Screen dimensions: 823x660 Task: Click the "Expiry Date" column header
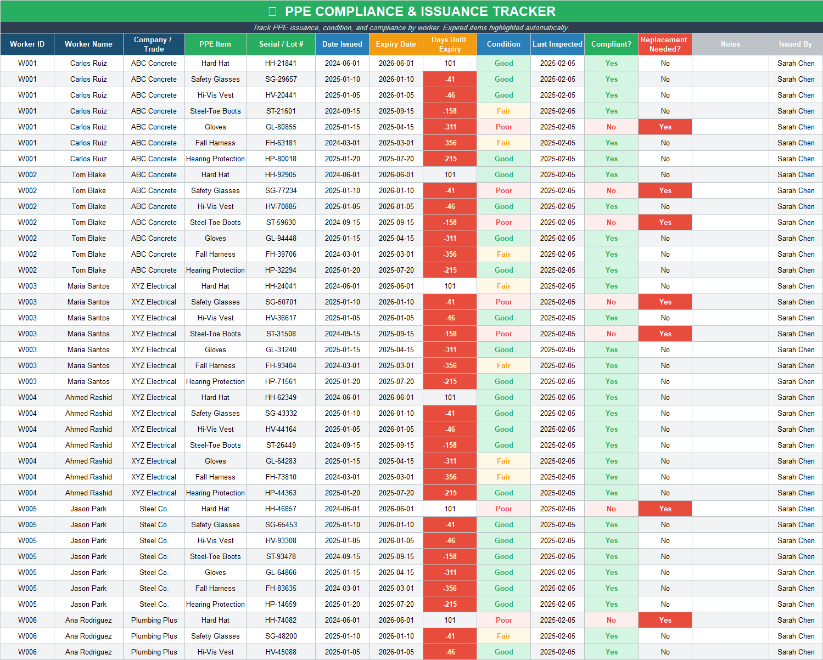pos(396,44)
